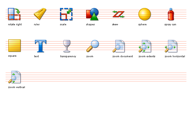Screen dimensions: 192x137
Task: Click the "spray can" text label
Action: tap(170, 24)
